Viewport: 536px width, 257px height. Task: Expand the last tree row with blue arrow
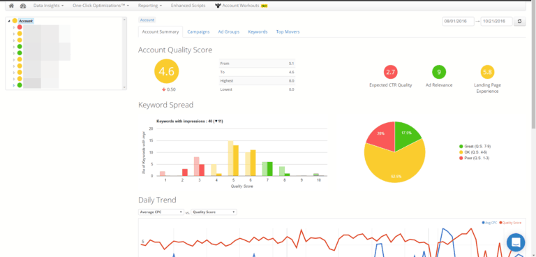point(14,85)
